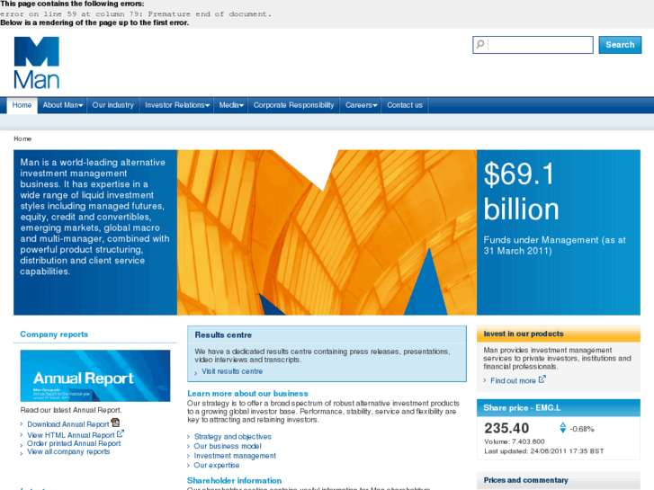Open the Contact us menu item
Viewport: 654px width, 490px height.
(x=405, y=105)
